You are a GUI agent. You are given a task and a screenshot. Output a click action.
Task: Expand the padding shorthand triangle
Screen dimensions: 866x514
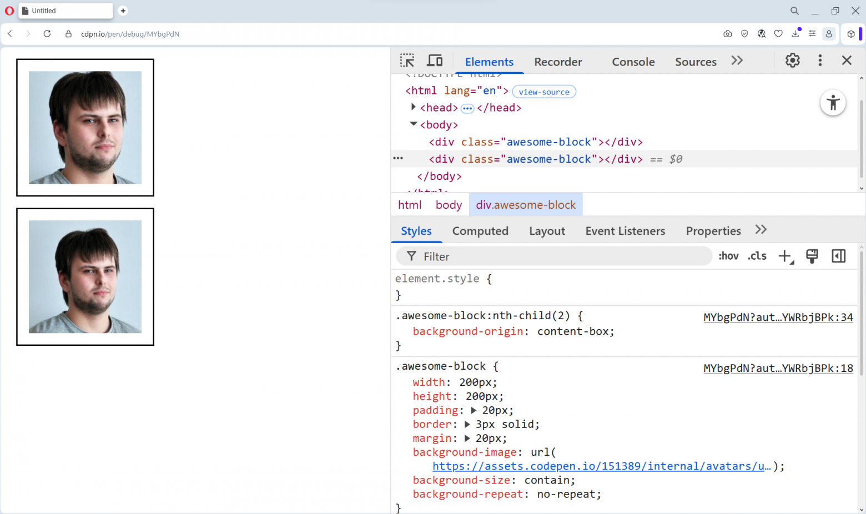(x=474, y=410)
